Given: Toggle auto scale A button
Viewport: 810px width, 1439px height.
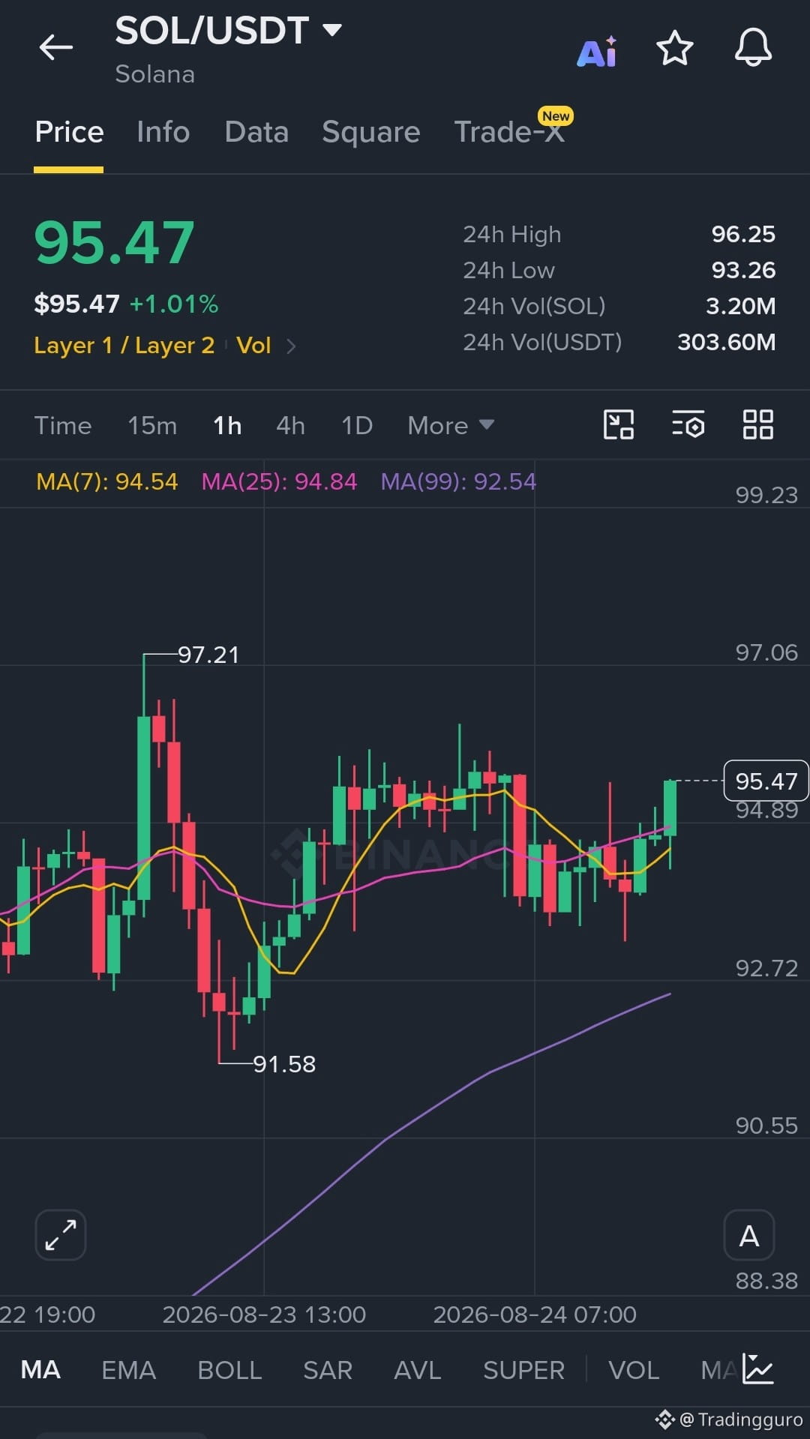Looking at the screenshot, I should 748,1235.
